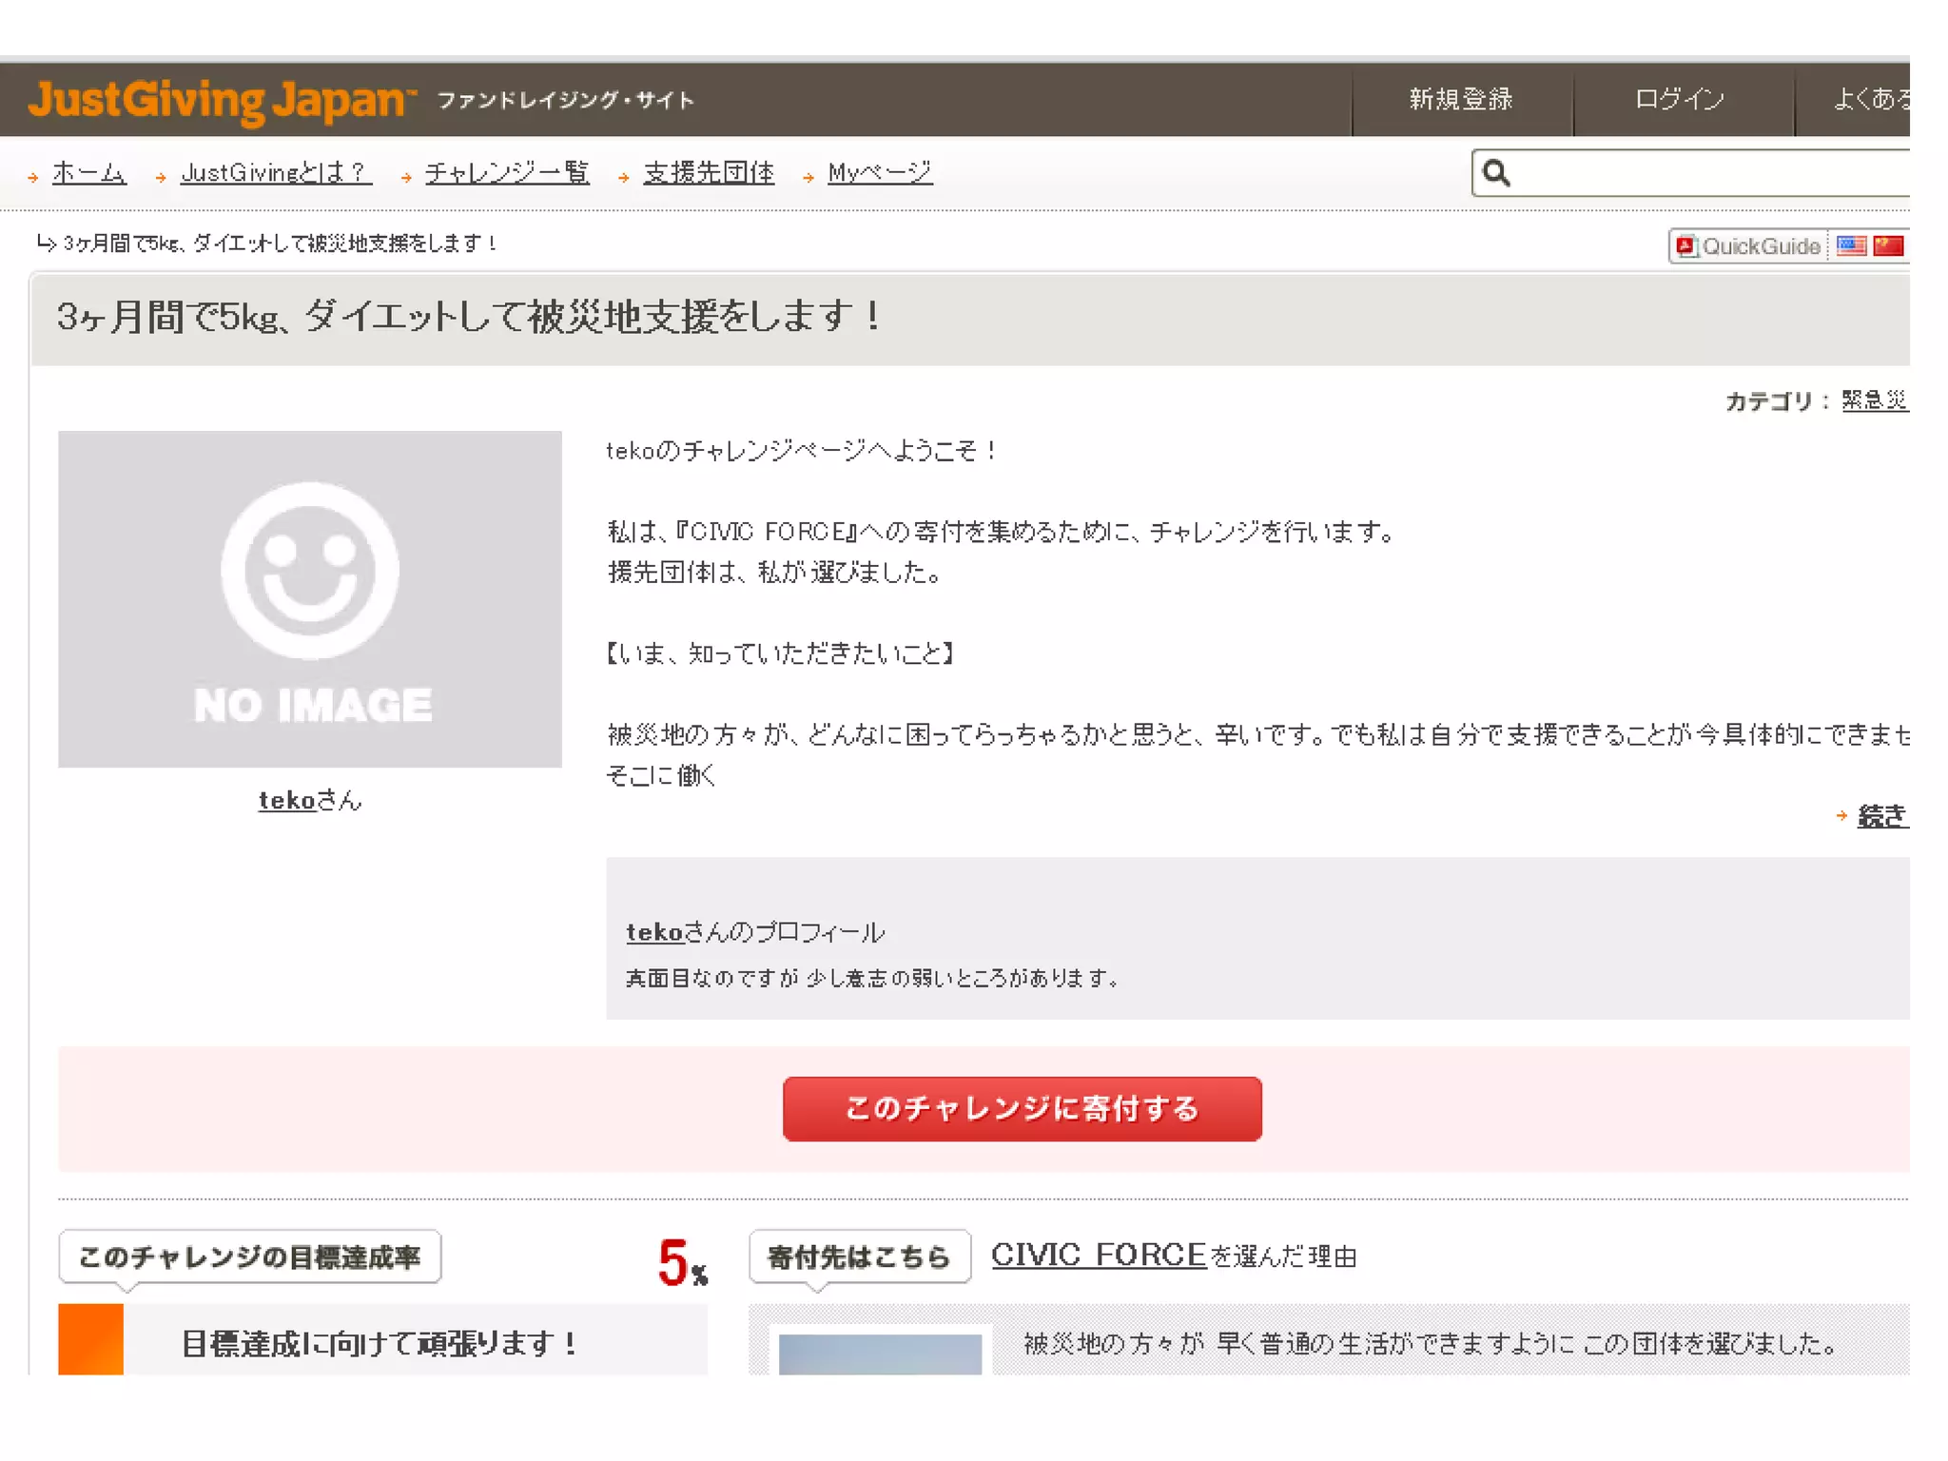Open the チャレンジ一覧 challenge list link
Viewport: 1948px width, 1461px height.
pos(507,172)
